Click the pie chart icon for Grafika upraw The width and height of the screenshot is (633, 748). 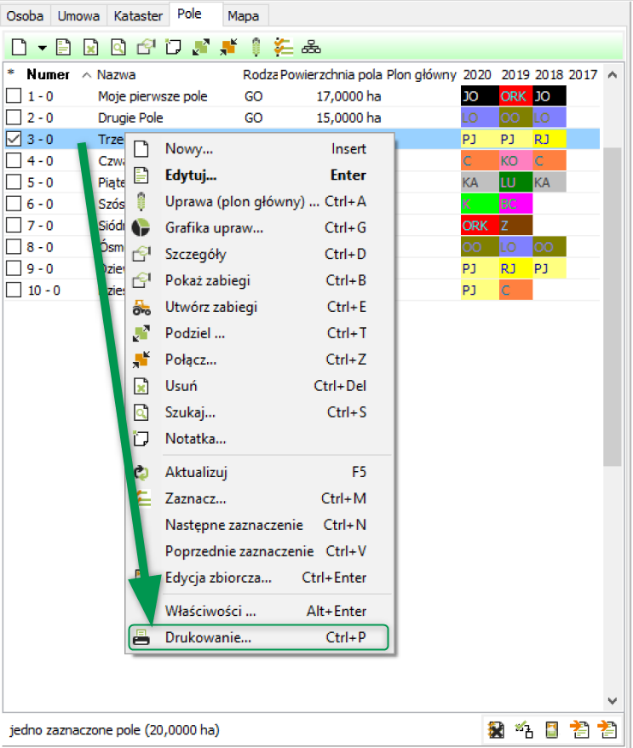click(141, 227)
